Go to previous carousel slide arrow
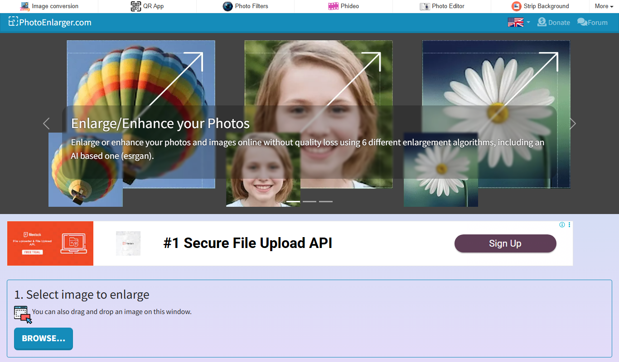619x362 pixels. tap(46, 124)
